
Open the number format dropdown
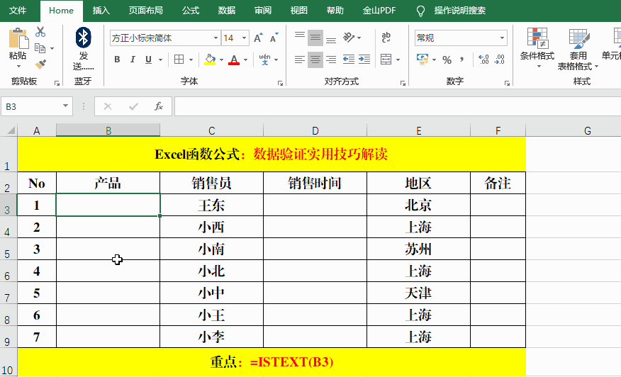[x=502, y=38]
